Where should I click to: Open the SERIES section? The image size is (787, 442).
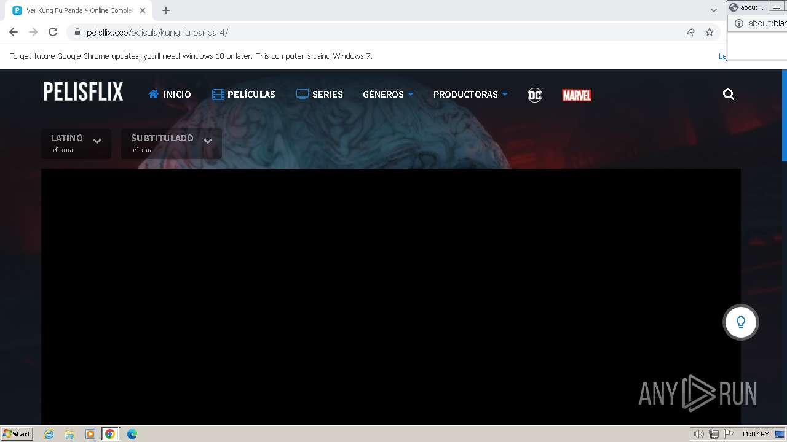pyautogui.click(x=319, y=95)
